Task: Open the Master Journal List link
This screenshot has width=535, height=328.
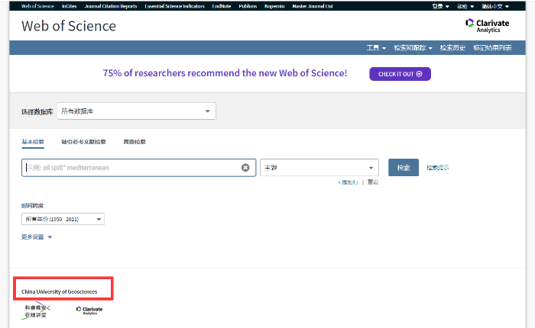Action: pos(313,6)
